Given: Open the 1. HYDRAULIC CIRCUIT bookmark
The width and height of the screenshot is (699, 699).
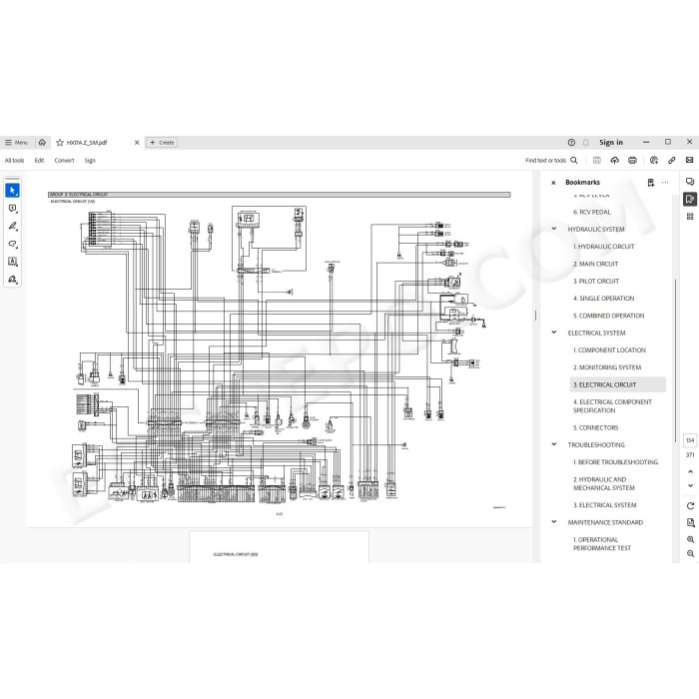Looking at the screenshot, I should point(603,247).
